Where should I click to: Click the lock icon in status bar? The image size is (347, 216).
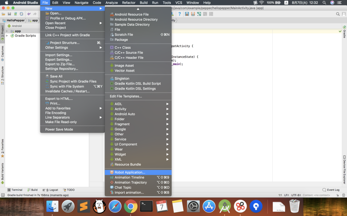pyautogui.click(x=338, y=195)
